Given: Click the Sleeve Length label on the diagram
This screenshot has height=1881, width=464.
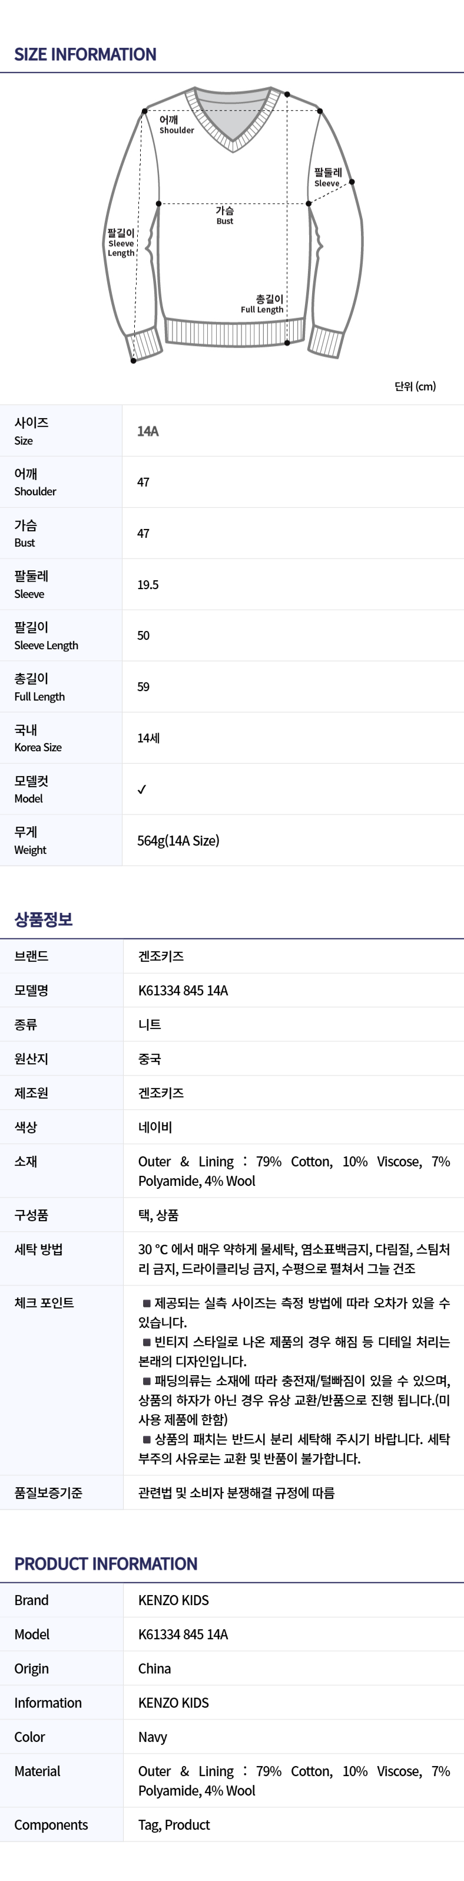Looking at the screenshot, I should click(x=121, y=242).
